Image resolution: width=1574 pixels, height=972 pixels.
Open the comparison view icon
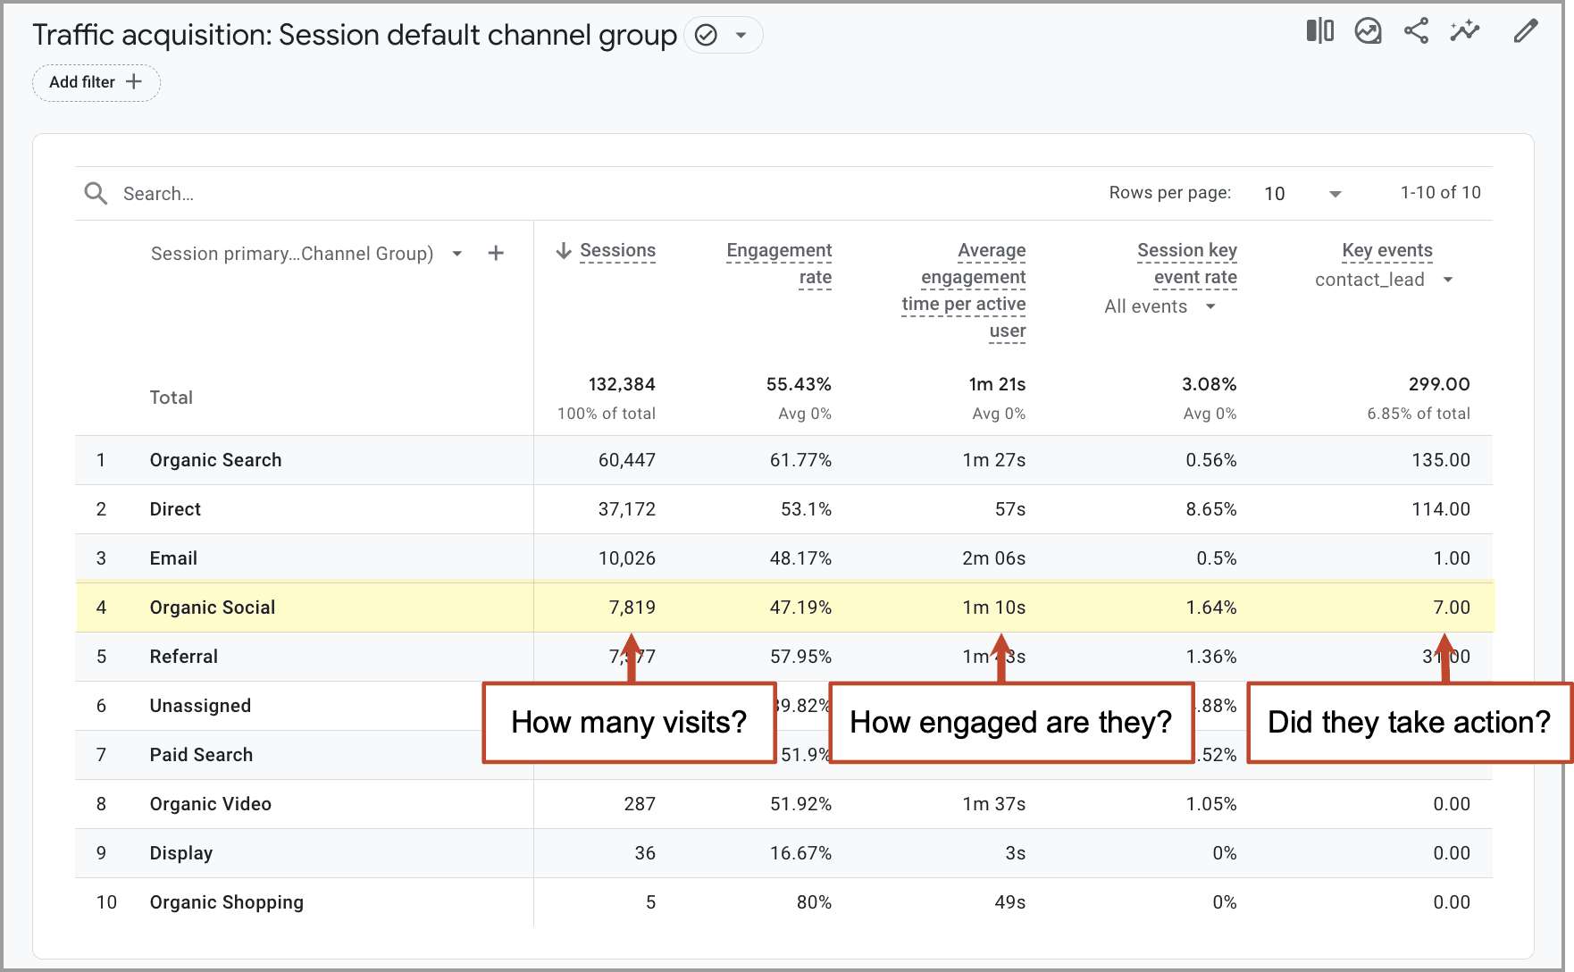tap(1319, 31)
